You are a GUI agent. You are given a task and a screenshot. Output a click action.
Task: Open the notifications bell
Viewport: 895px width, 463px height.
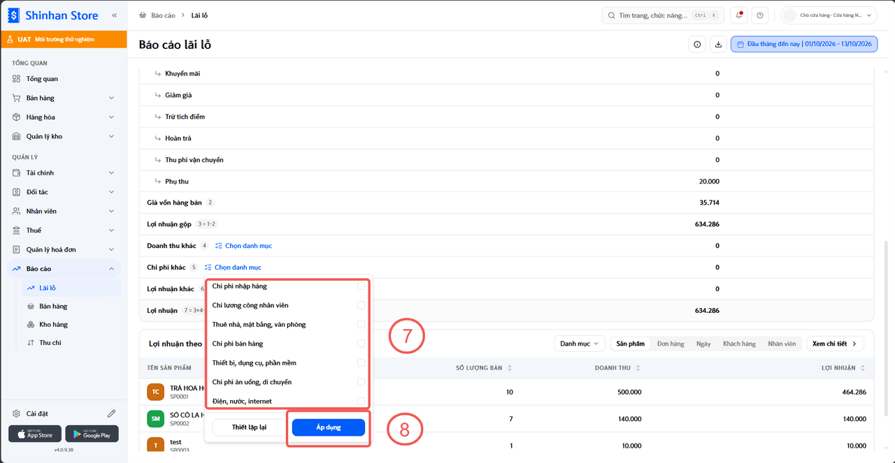[739, 15]
